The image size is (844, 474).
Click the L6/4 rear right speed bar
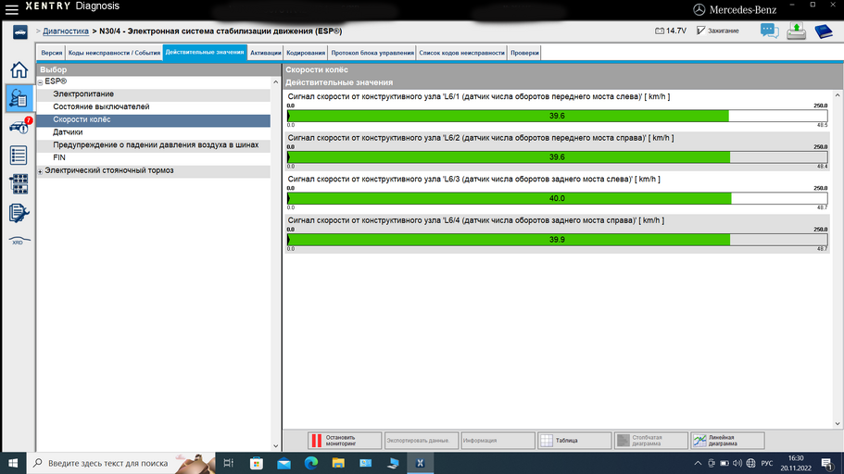(557, 240)
